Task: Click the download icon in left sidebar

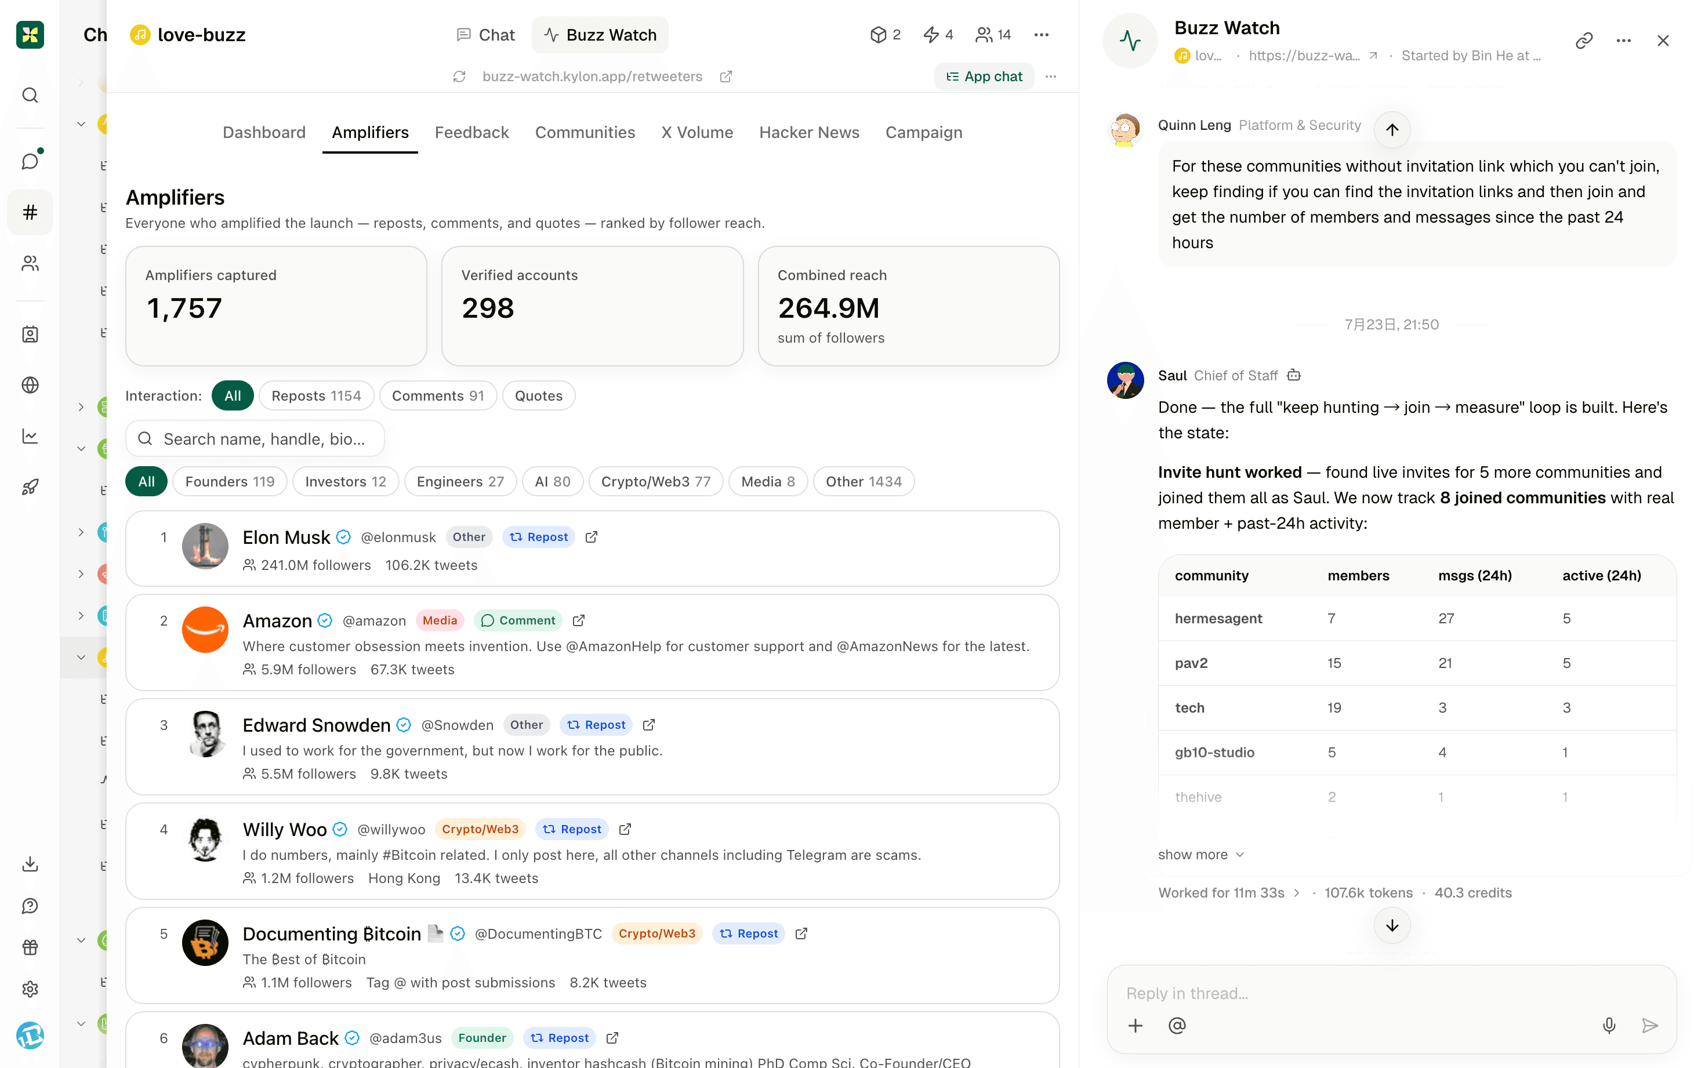Action: [x=30, y=864]
